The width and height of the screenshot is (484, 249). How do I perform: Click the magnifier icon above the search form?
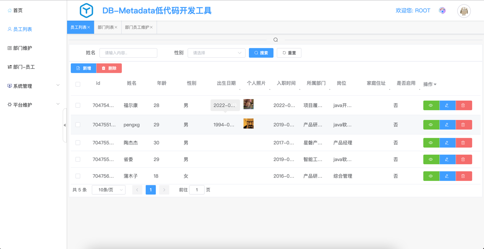point(276,40)
